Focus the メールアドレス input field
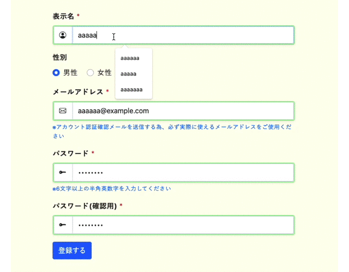 (183, 111)
